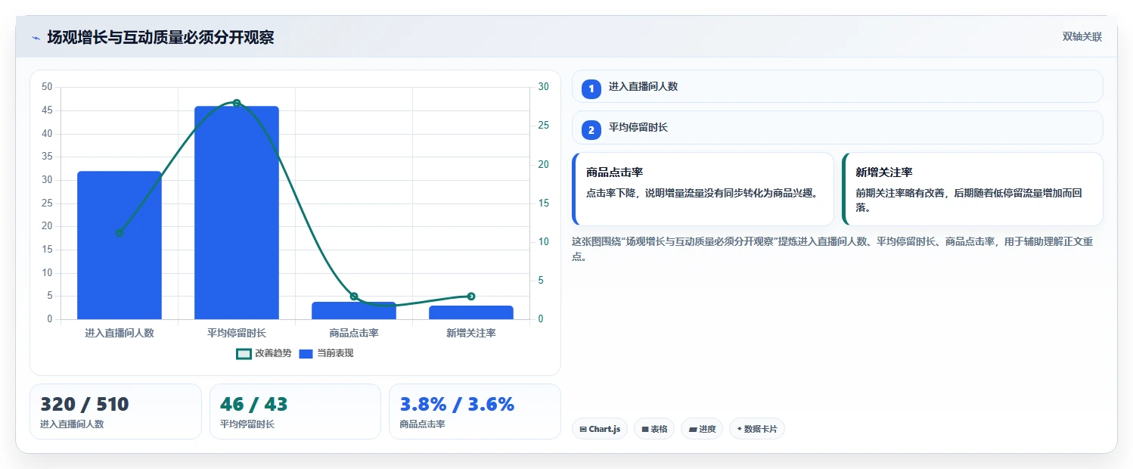Click trend line point above 平均停留时长
Screen dimensions: 1133x469
(237, 103)
